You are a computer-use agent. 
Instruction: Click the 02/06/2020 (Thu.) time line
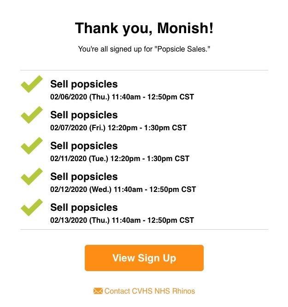[122, 97]
